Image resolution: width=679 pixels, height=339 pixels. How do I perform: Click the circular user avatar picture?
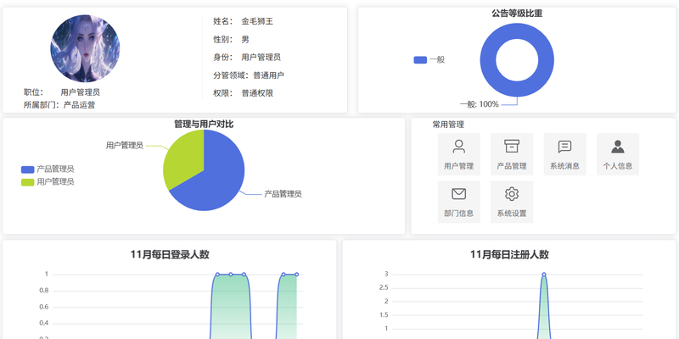[85, 48]
